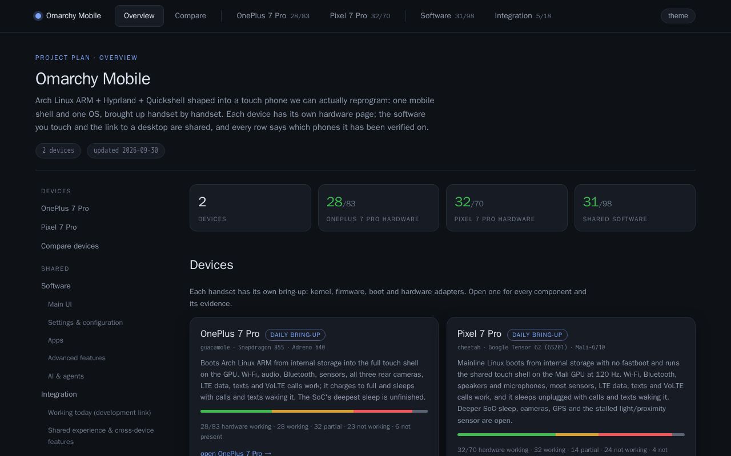Click the Omarchy Mobile logo icon
The height and width of the screenshot is (456, 731).
tap(38, 16)
